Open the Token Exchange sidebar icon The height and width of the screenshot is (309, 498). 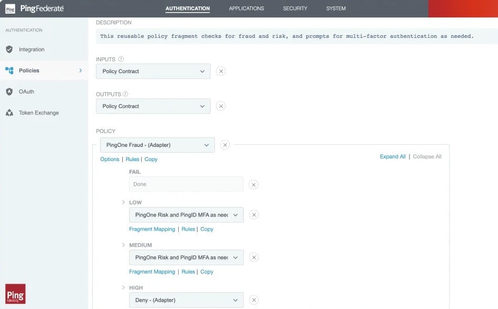[x=9, y=112]
